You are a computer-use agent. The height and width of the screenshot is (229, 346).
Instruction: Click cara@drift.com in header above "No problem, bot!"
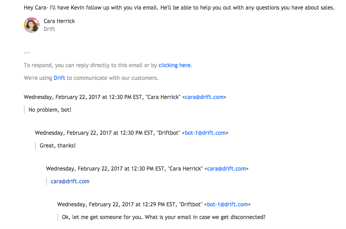coord(204,97)
